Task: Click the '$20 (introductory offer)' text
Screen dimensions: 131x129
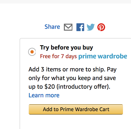Action: [77, 87]
